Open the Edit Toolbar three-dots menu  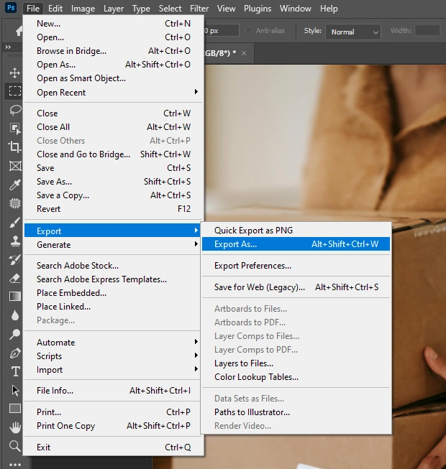point(15,465)
